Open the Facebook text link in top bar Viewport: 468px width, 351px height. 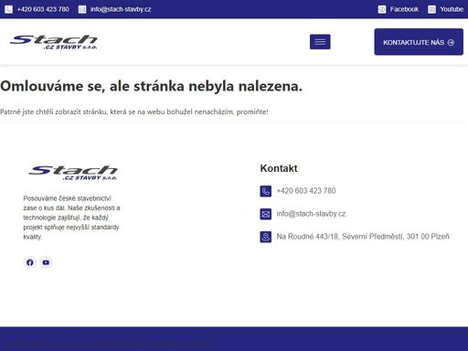pos(404,9)
